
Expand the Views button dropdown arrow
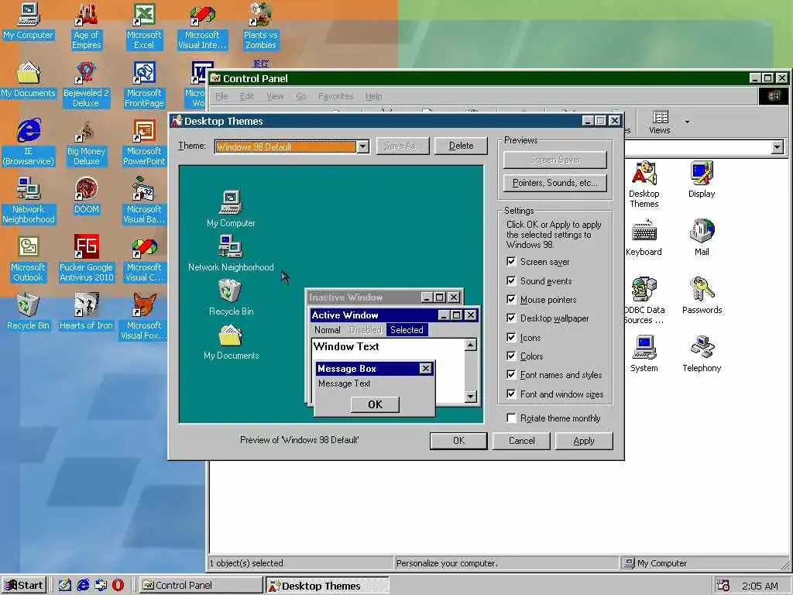click(x=687, y=122)
